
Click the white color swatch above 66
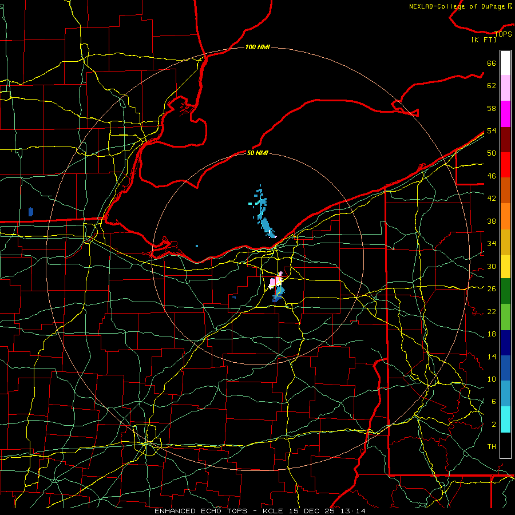(505, 63)
